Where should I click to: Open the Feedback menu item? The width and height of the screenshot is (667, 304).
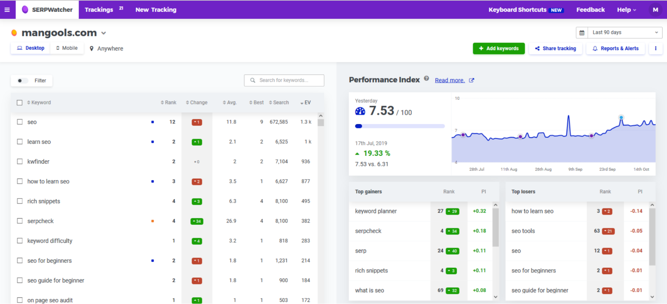coord(590,10)
